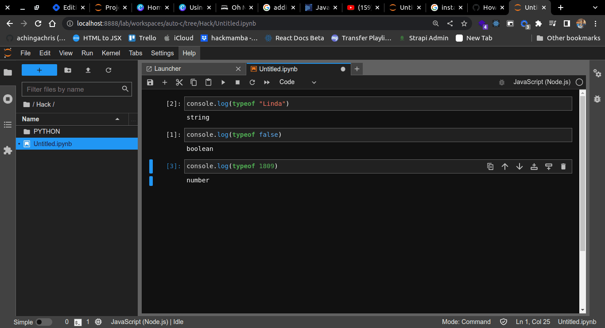Screen dimensions: 605x328
Task: Click the root folder icon in breadcrumb
Action: pos(26,104)
